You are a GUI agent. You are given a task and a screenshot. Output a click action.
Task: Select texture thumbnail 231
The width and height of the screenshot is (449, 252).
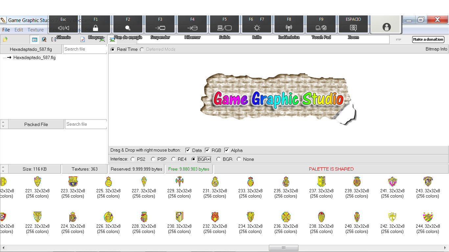[215, 181]
